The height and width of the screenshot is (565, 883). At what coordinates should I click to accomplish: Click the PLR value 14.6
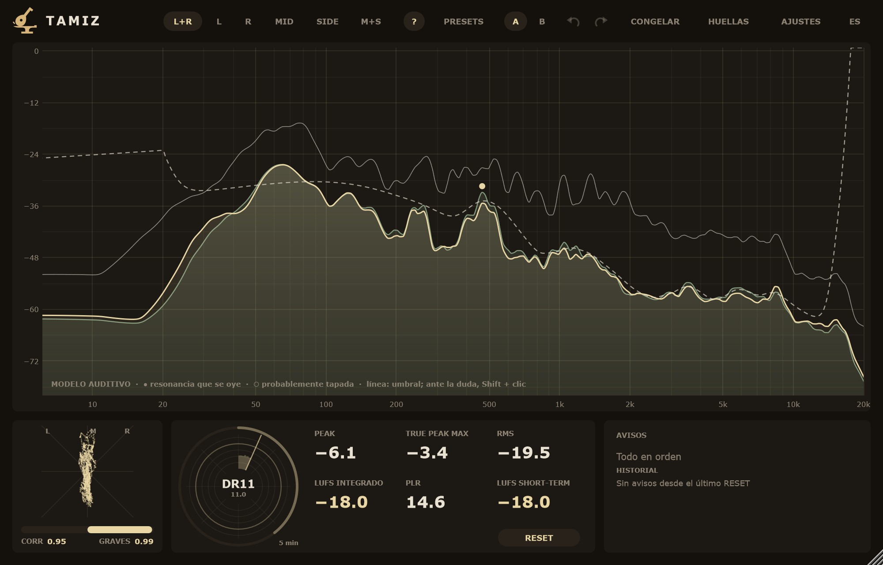tap(426, 502)
